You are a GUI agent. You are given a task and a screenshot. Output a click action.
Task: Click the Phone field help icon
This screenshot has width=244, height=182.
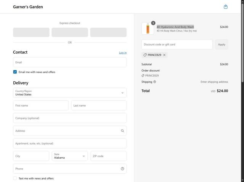pyautogui.click(x=122, y=169)
